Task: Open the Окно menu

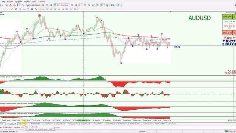Action: tap(34, 1)
